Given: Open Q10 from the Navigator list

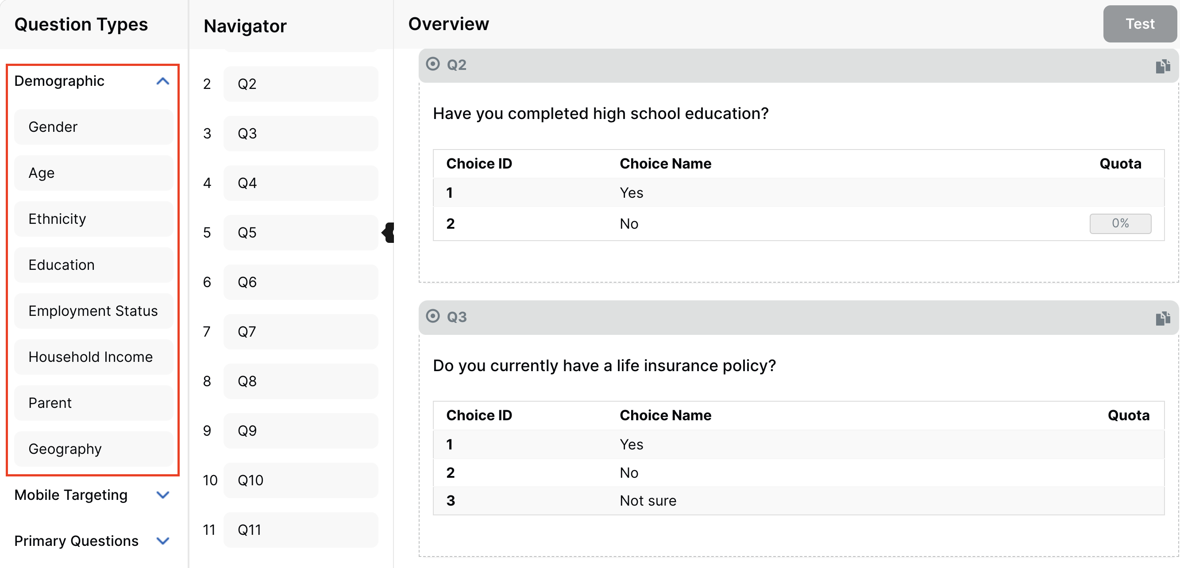Looking at the screenshot, I should (x=301, y=480).
